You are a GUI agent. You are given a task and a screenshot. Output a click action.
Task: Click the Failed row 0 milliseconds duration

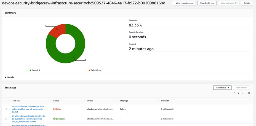(167, 109)
